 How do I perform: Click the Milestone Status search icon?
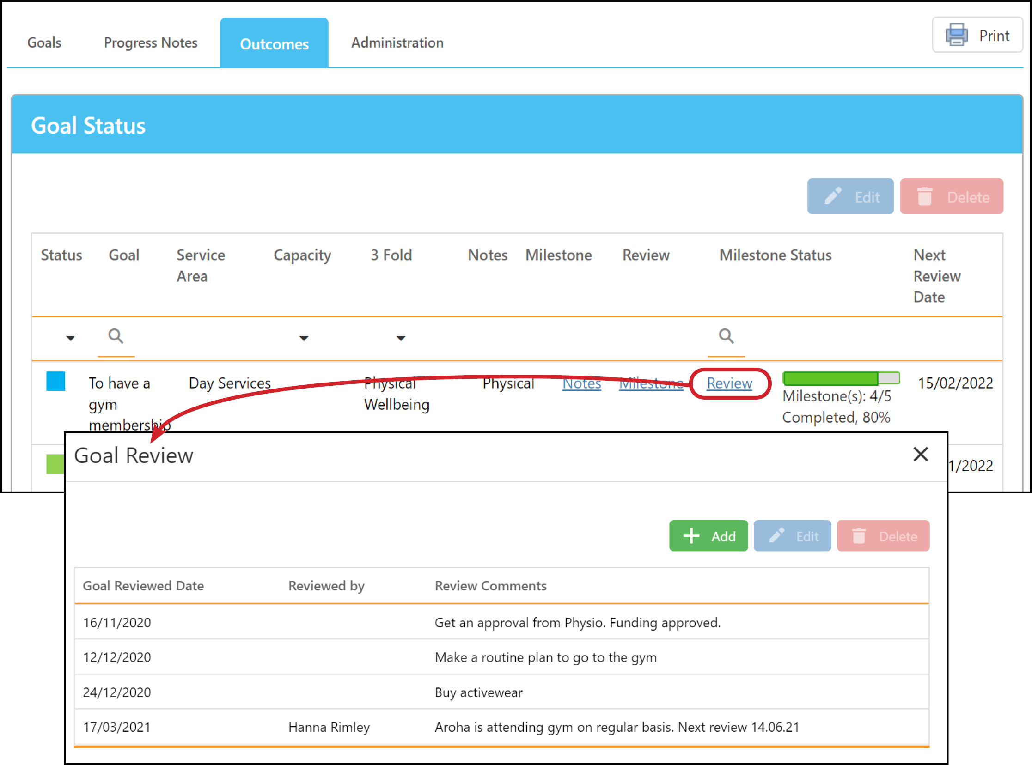727,336
